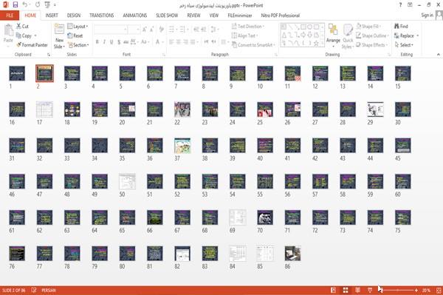443x295 pixels.
Task: Open the Align Text dropdown
Action: (244, 35)
